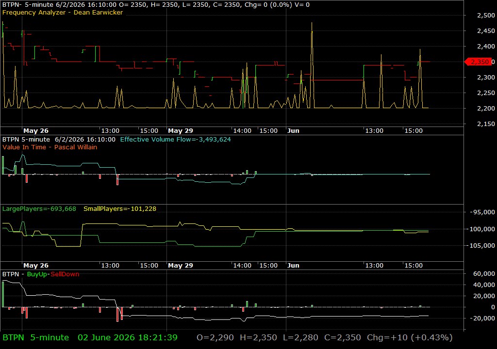
Task: Click the red 'SellDown' legend label
Action: click(x=65, y=274)
